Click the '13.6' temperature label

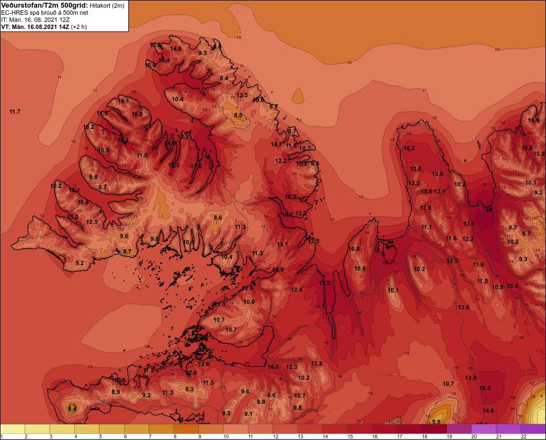pyautogui.click(x=464, y=307)
